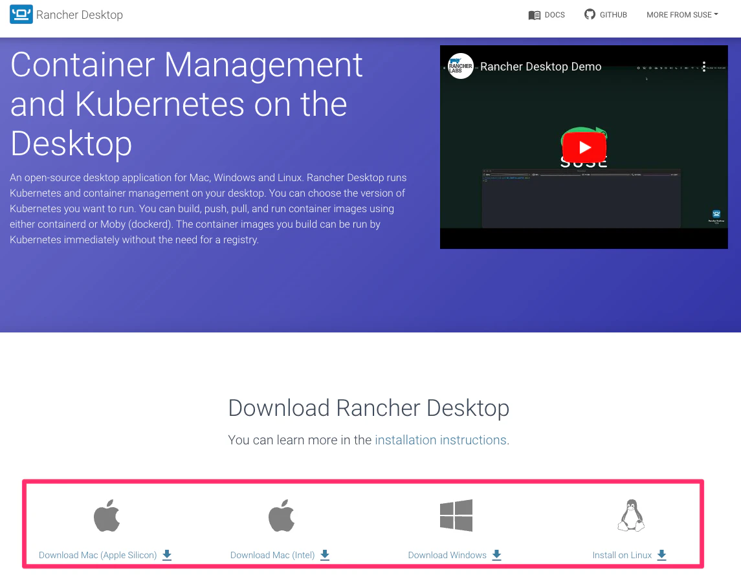Click the Apple logo for Apple Silicon
The height and width of the screenshot is (575, 741).
coord(107,515)
